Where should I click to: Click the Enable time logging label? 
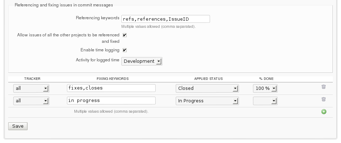(100, 50)
